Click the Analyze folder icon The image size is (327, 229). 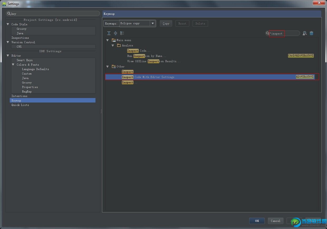click(x=119, y=45)
